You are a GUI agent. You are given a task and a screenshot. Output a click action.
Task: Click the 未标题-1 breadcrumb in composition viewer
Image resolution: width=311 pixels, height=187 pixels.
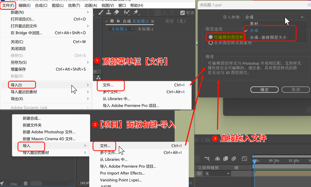coord(145,29)
